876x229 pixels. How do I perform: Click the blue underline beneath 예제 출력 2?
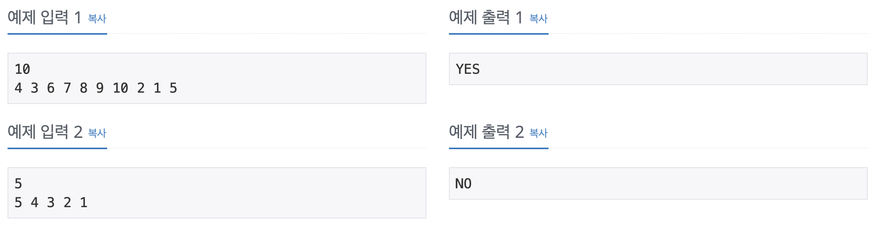(x=498, y=148)
